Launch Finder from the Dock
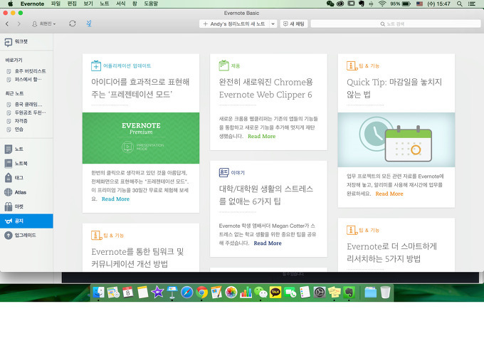 click(98, 293)
